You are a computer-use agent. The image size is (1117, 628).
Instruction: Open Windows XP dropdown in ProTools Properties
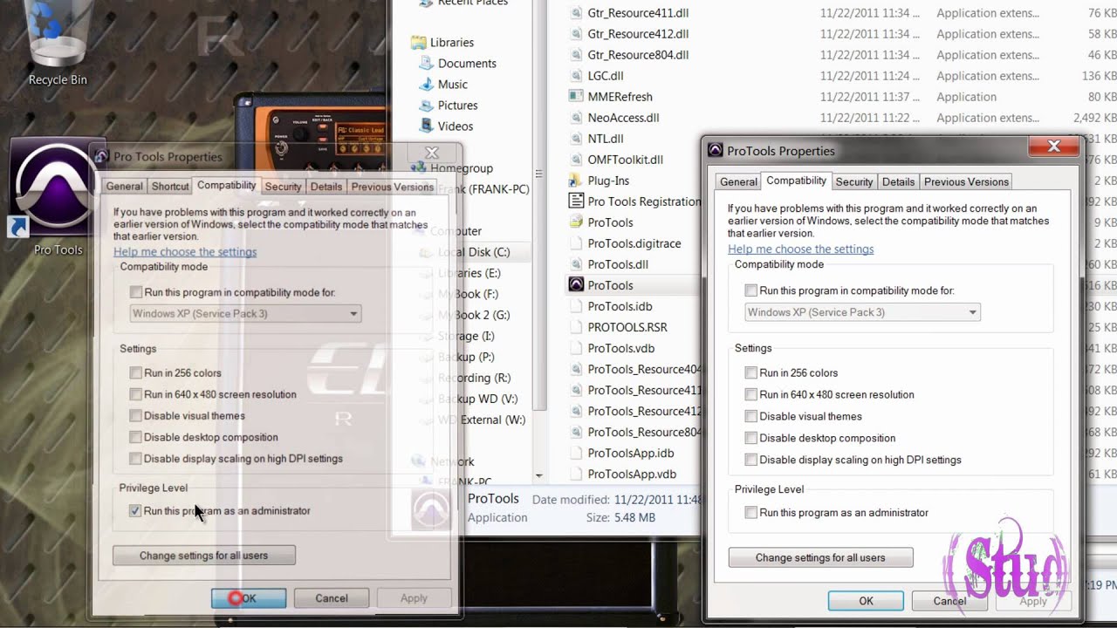862,312
